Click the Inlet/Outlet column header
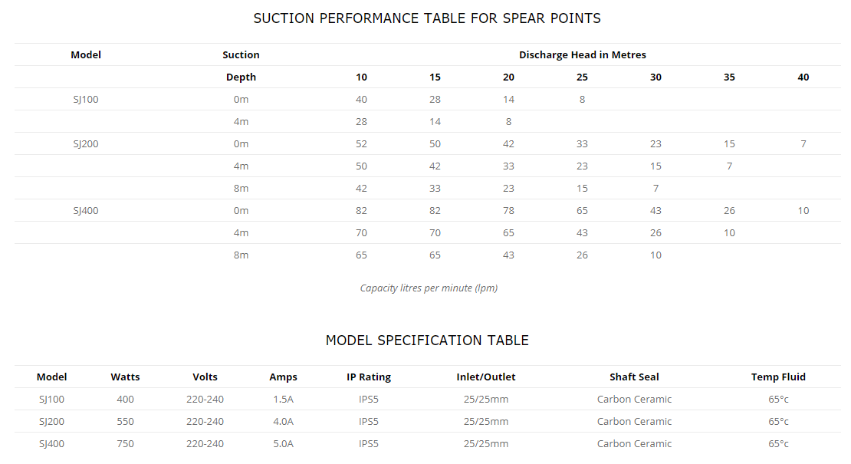Image resolution: width=851 pixels, height=464 pixels. pos(486,377)
